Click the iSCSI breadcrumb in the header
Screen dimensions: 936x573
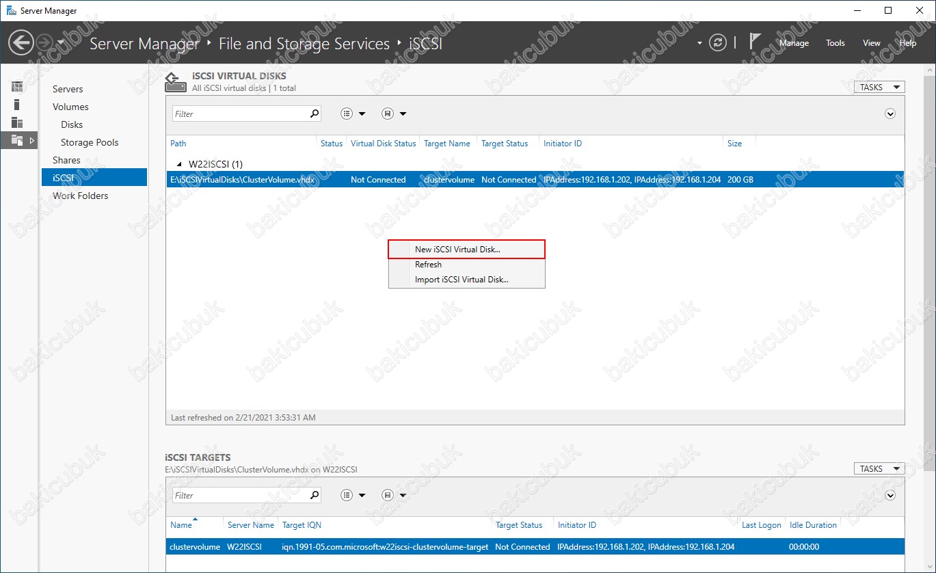[x=425, y=44]
